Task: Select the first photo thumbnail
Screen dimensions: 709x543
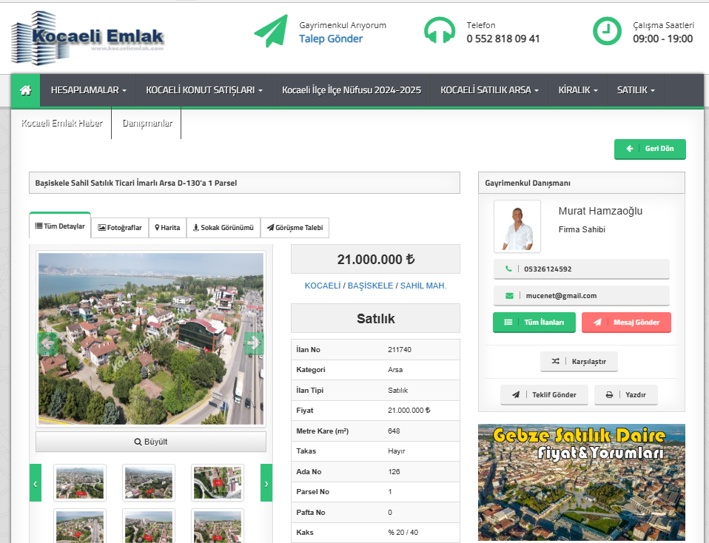Action: pos(80,482)
